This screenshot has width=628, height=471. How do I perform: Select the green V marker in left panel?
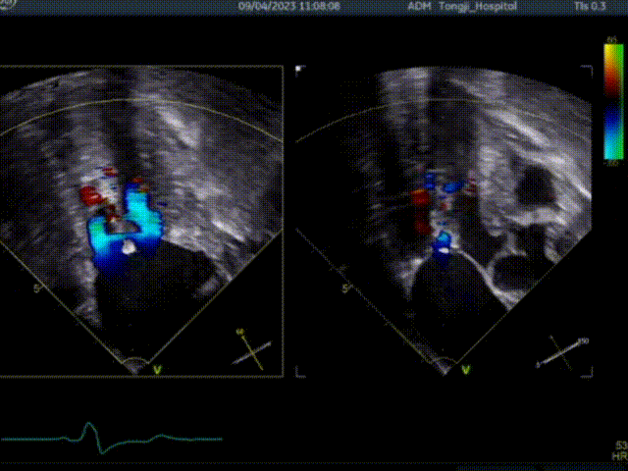[157, 370]
